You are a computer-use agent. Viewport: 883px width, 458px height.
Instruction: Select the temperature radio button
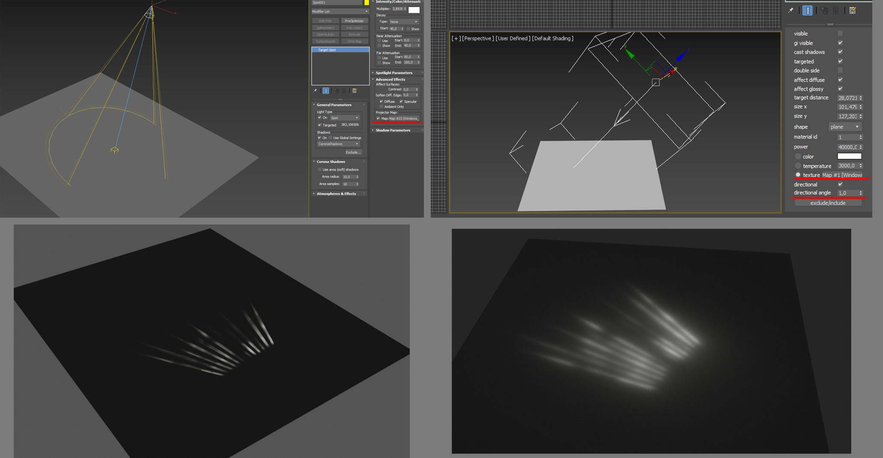pos(798,166)
